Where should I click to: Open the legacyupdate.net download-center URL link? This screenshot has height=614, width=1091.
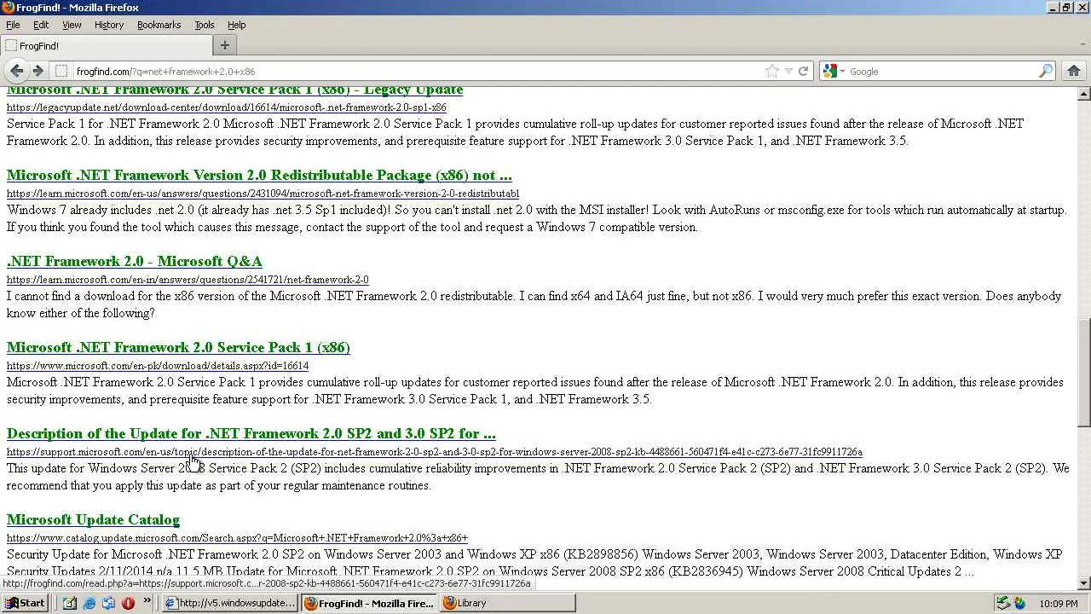click(226, 108)
